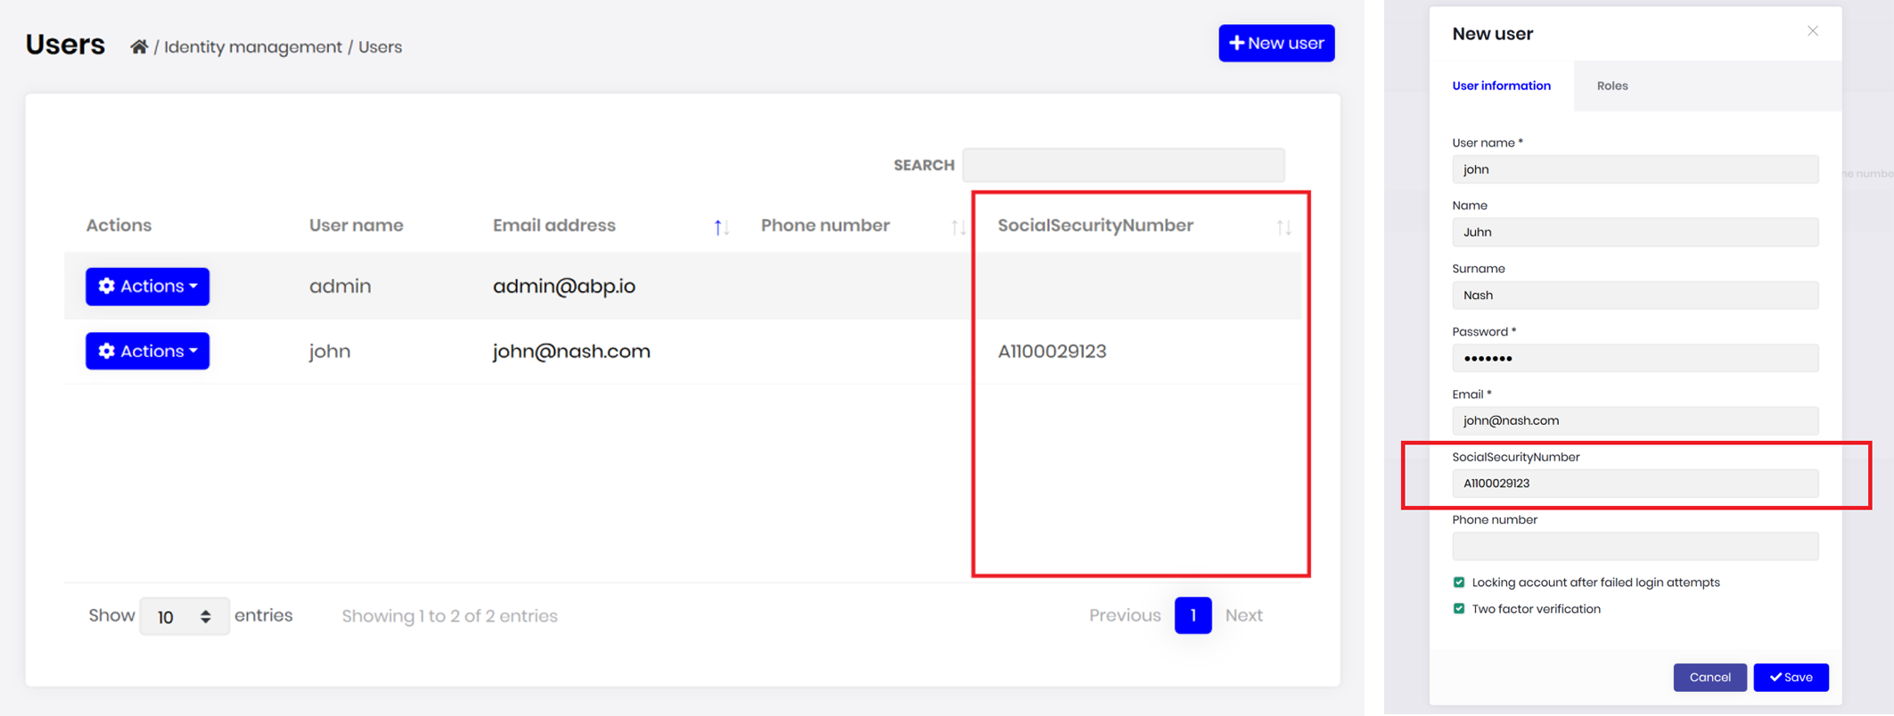Screen dimensions: 1894x716
Task: Sort by Phone number column arrows
Action: point(957,227)
